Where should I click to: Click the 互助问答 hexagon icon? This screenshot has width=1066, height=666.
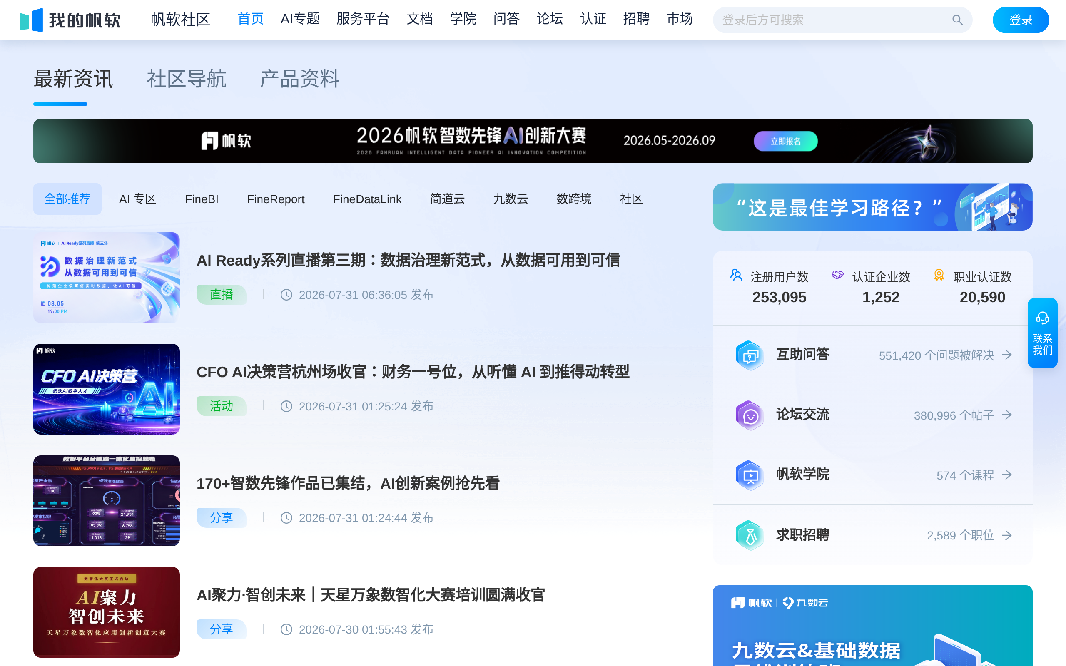coord(749,355)
